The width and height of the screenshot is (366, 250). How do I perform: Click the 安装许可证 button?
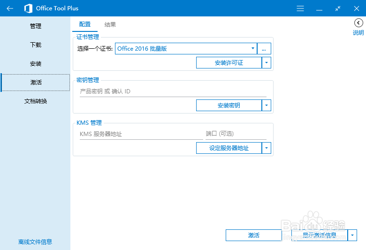pyautogui.click(x=229, y=63)
